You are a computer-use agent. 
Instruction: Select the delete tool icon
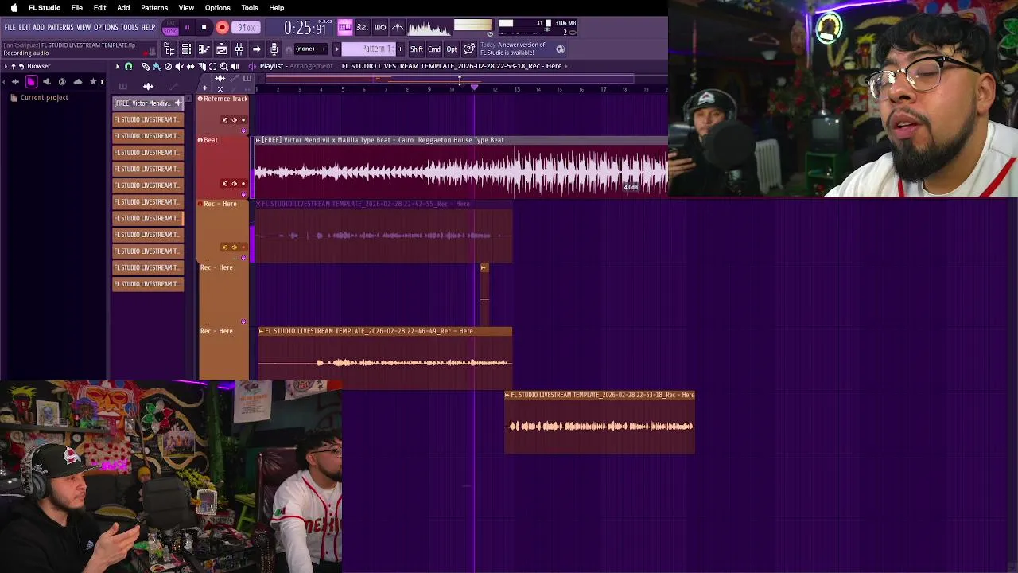(168, 66)
